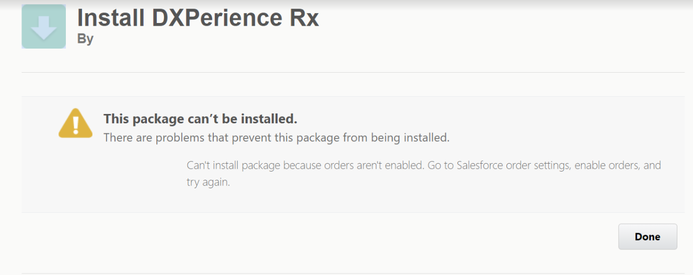Click the exclamation mark inside the warning triangle
Image resolution: width=693 pixels, height=275 pixels.
(76, 125)
